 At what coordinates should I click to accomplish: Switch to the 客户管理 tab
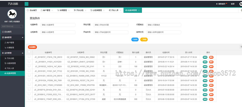[x=45, y=10]
